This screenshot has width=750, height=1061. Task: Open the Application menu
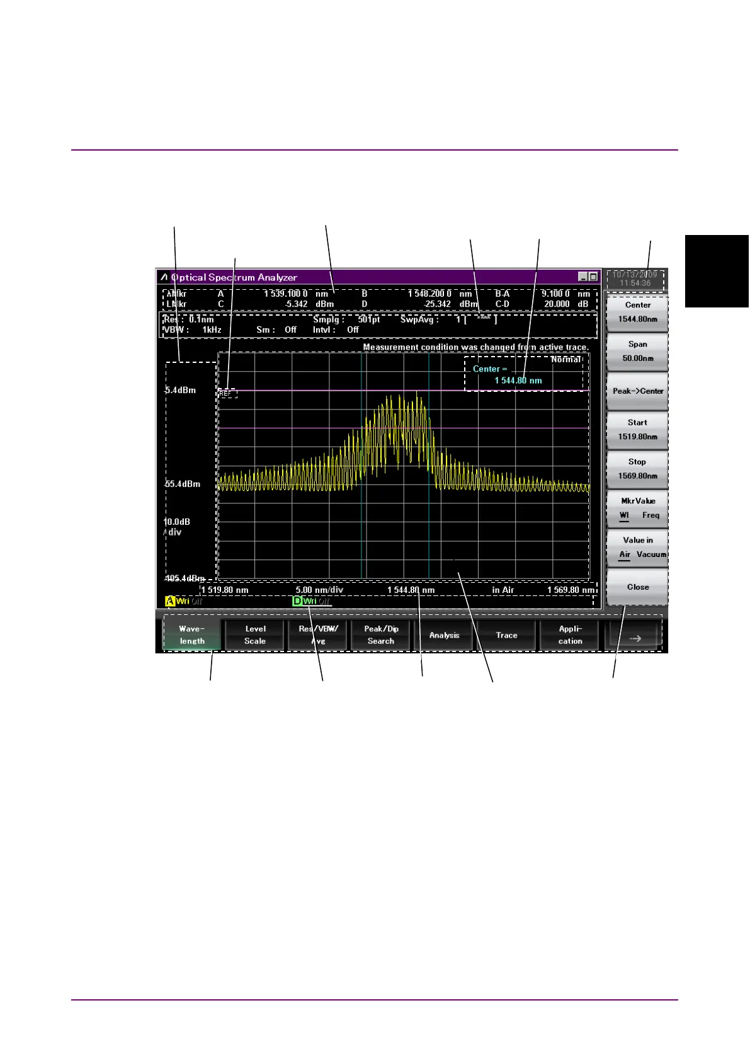570,635
